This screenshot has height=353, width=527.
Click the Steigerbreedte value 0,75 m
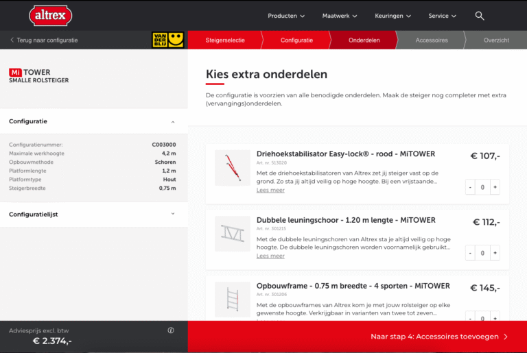pos(167,188)
